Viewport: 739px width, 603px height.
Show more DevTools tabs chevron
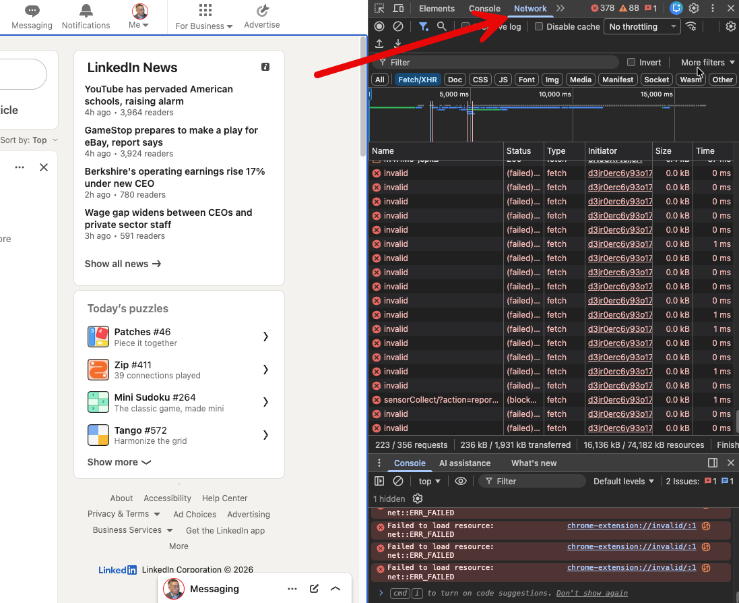[560, 8]
